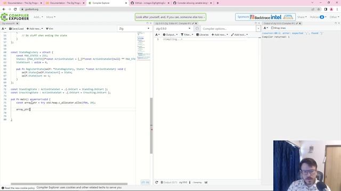Click the Backtrace sponsor logo
The height and width of the screenshot is (191, 341).
click(260, 17)
